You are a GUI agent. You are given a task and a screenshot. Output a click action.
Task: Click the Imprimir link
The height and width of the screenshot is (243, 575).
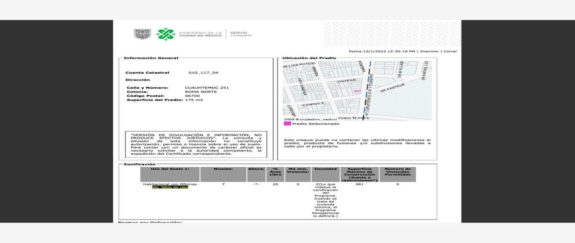click(x=430, y=51)
